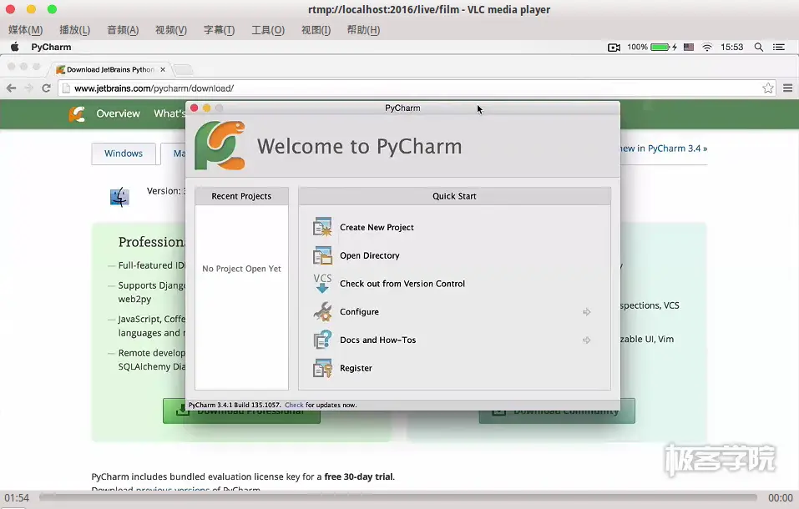
Task: Click the 15:53 menu bar clock
Action: (x=731, y=47)
